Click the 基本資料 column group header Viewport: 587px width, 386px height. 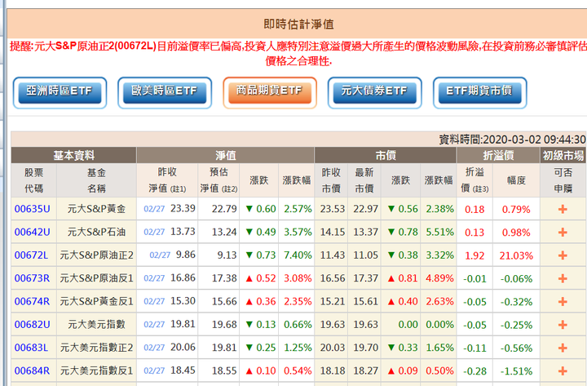tap(73, 155)
